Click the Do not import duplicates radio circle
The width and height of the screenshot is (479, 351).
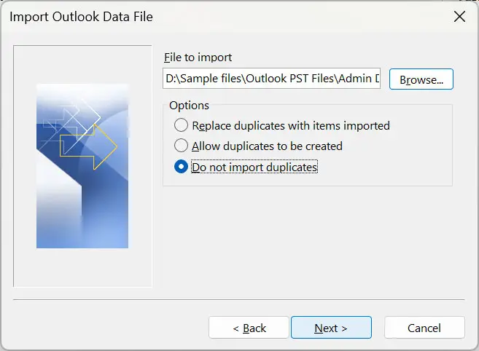tap(181, 167)
